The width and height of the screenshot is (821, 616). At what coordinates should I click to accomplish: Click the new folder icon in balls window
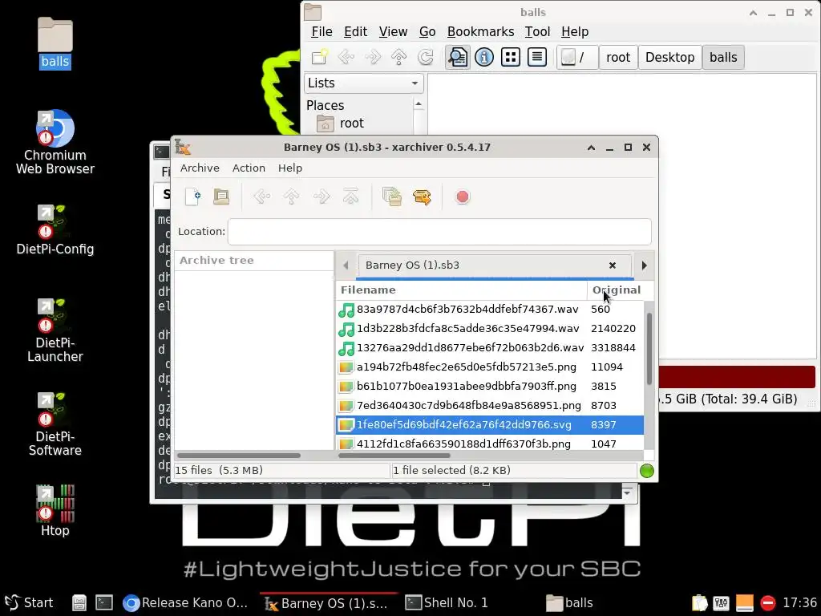(x=319, y=57)
